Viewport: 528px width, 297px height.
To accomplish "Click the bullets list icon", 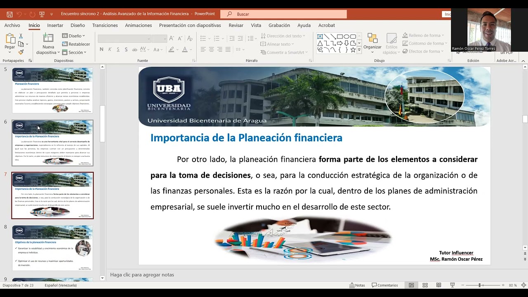I will point(203,38).
